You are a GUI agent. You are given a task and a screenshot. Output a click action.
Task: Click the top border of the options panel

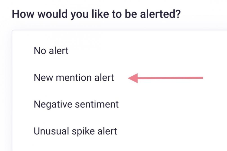[120, 30]
